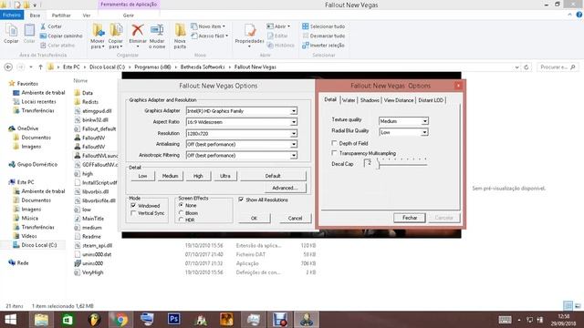
Task: Click Desmarcar tudo in the ribbon
Action: (x=324, y=36)
